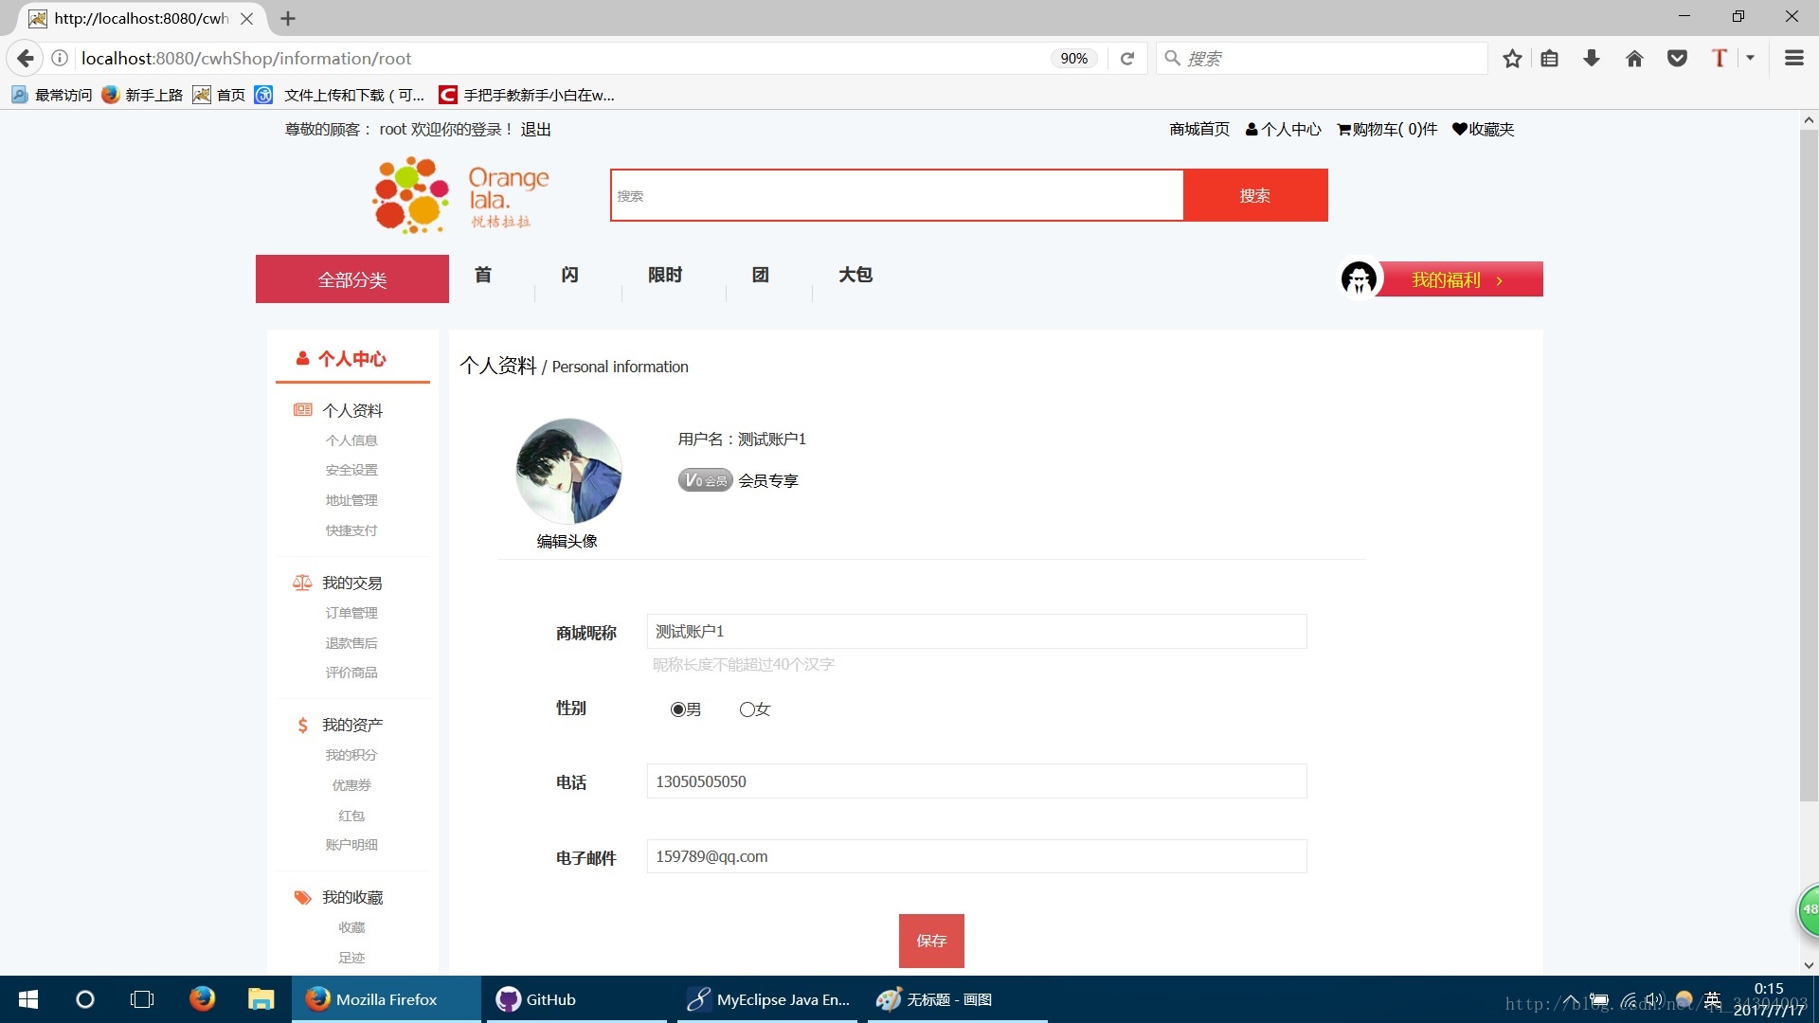Bookmark this page with star icon
1819x1023 pixels.
click(x=1512, y=59)
